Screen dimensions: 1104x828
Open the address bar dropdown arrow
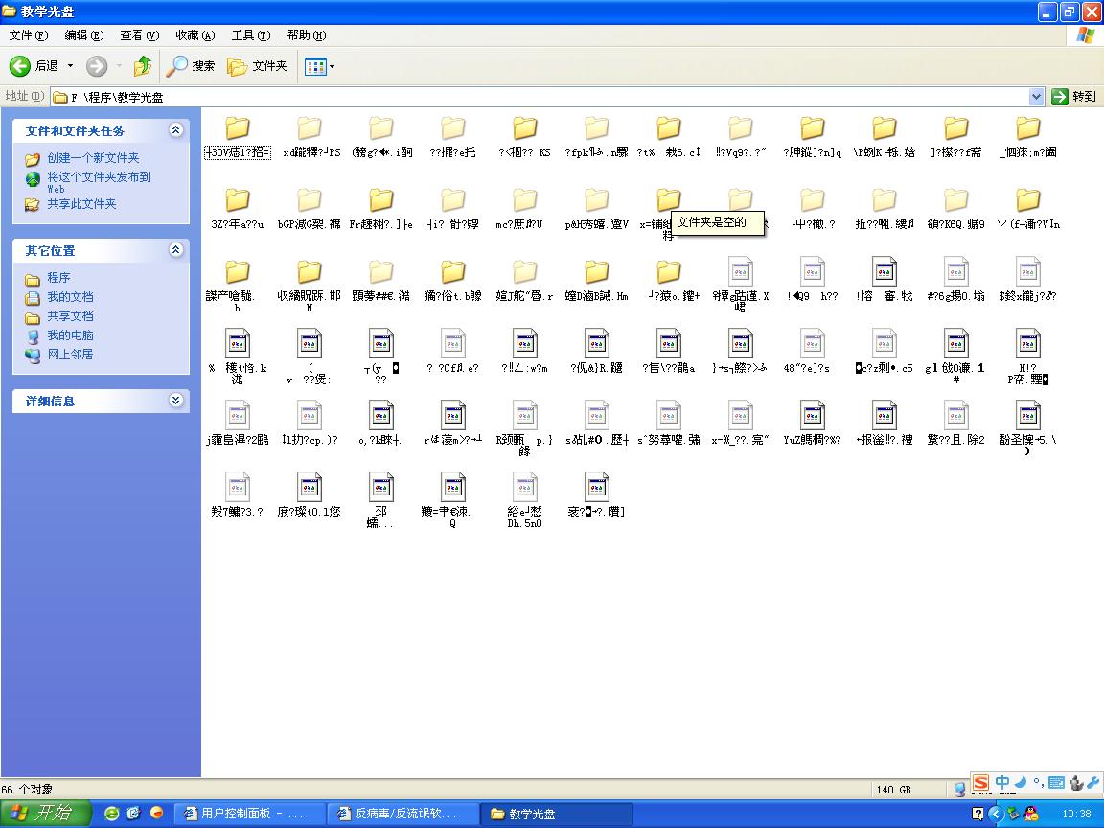1036,97
